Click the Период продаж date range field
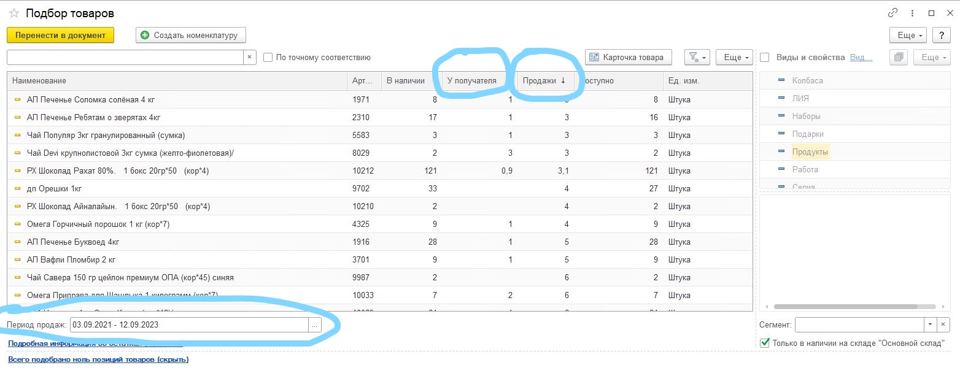Image resolution: width=960 pixels, height=368 pixels. 188,325
